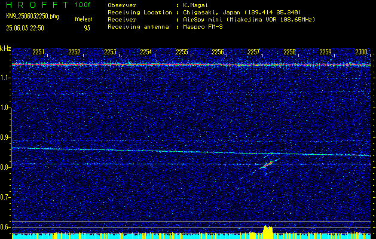Click the 2251 time marker

[38, 52]
